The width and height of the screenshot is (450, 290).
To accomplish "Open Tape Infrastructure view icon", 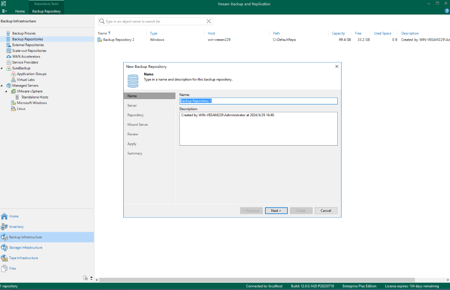I will 4,258.
